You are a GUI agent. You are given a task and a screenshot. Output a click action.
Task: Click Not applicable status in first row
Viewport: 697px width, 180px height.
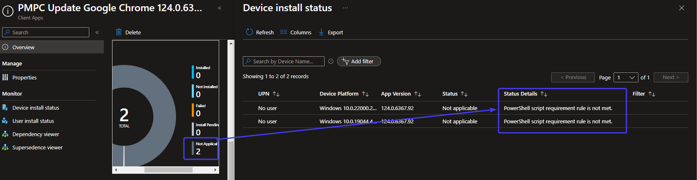[x=460, y=108]
